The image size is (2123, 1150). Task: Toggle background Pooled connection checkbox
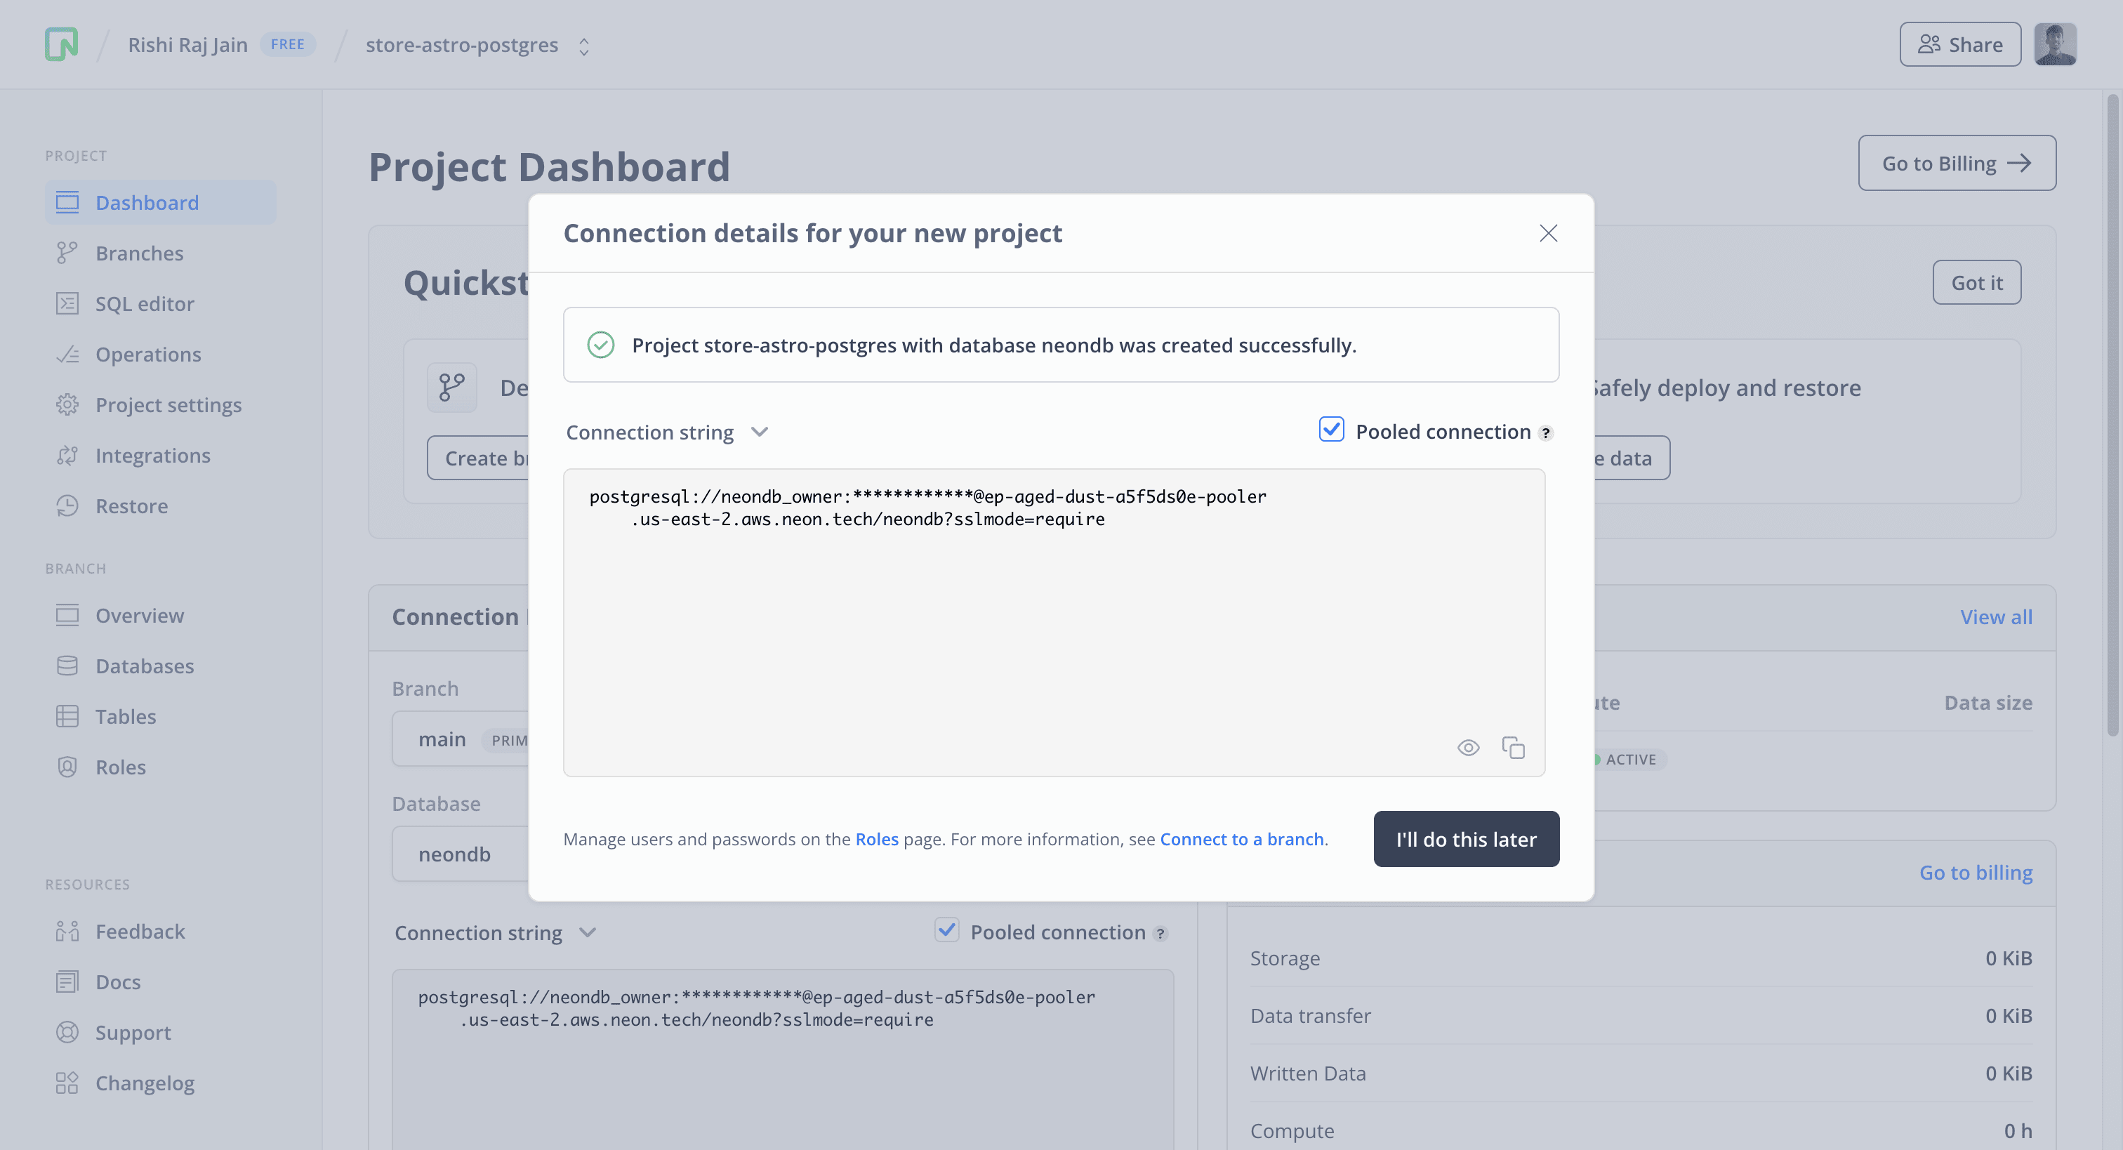pos(947,931)
